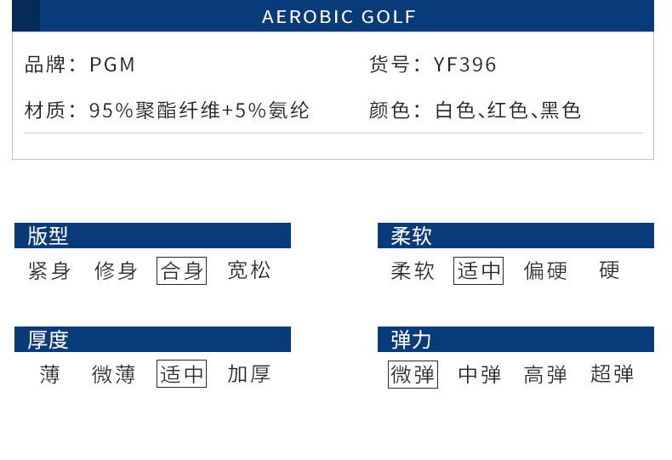Choose 偏硬 softness option
Image resolution: width=672 pixels, height=460 pixels.
(x=545, y=270)
